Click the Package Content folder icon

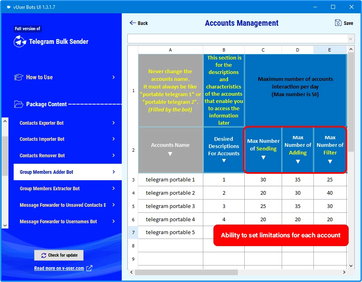[x=18, y=104]
